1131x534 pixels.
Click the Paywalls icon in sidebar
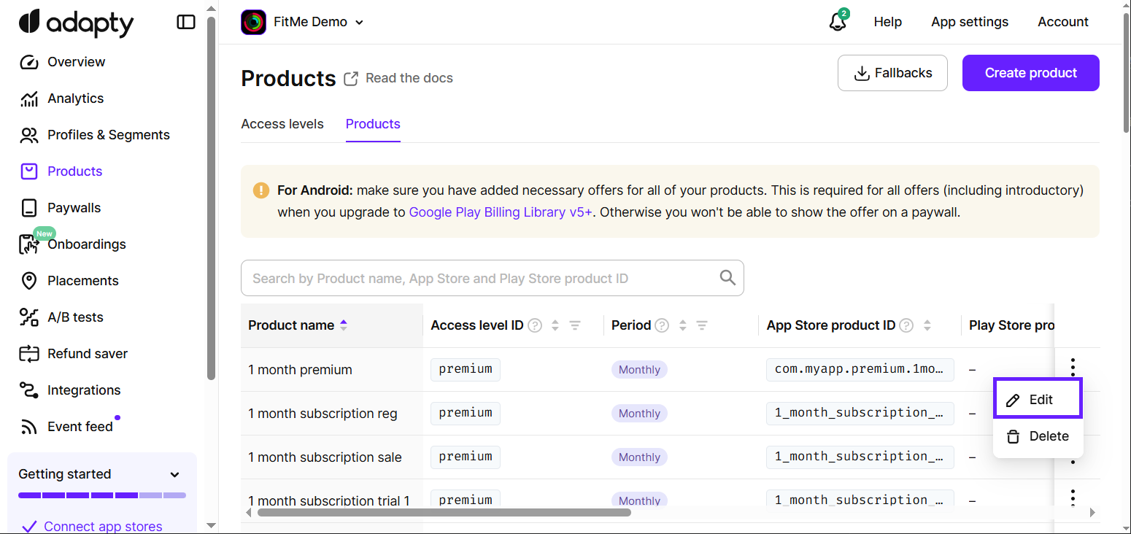(28, 208)
